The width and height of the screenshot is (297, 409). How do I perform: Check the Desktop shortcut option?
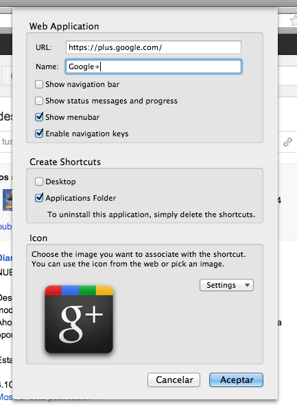39,182
